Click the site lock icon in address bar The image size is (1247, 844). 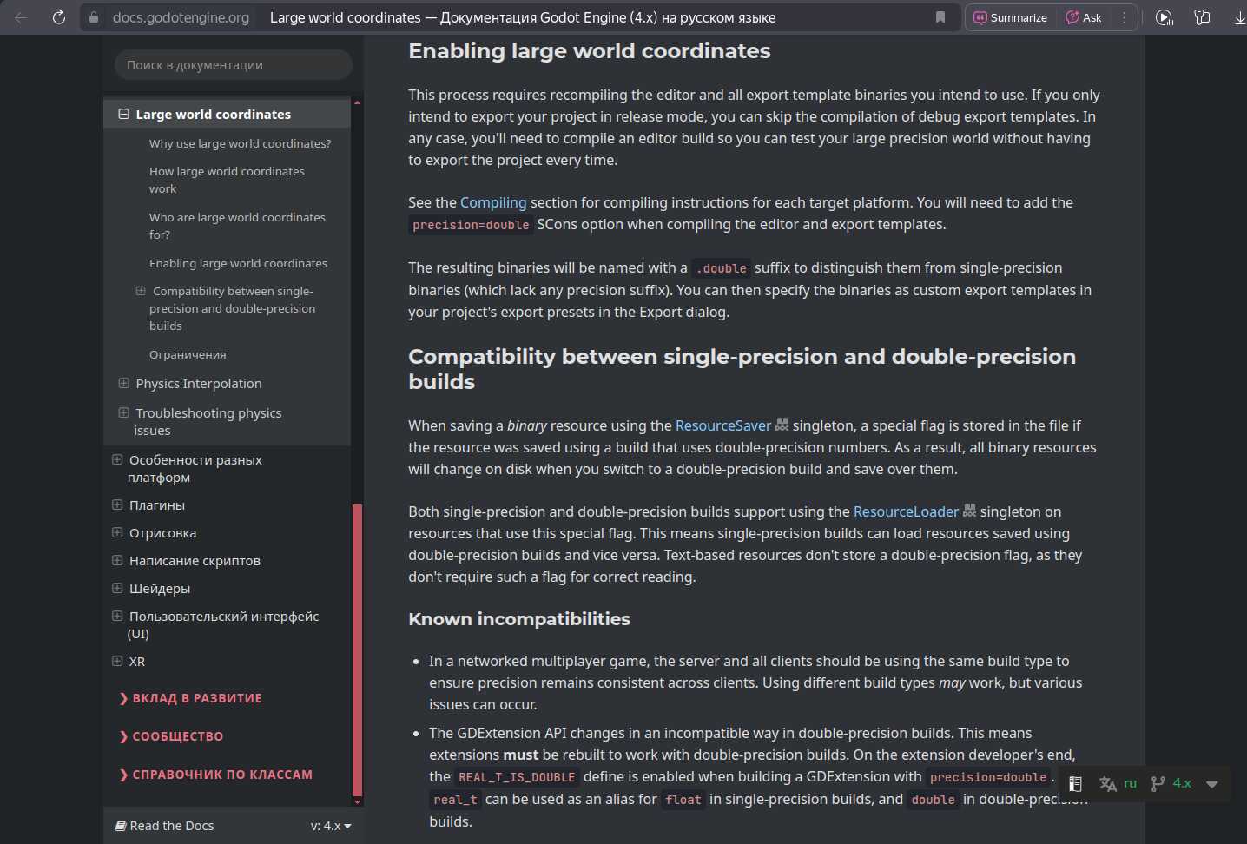pyautogui.click(x=94, y=17)
